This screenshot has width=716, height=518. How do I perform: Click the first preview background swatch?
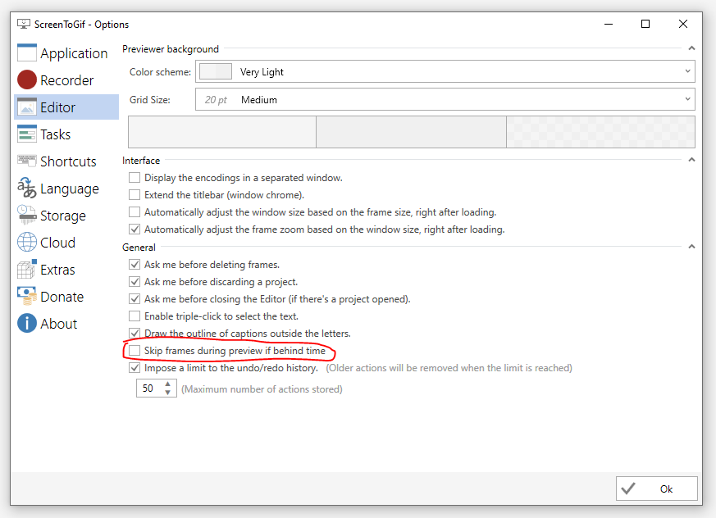point(222,132)
